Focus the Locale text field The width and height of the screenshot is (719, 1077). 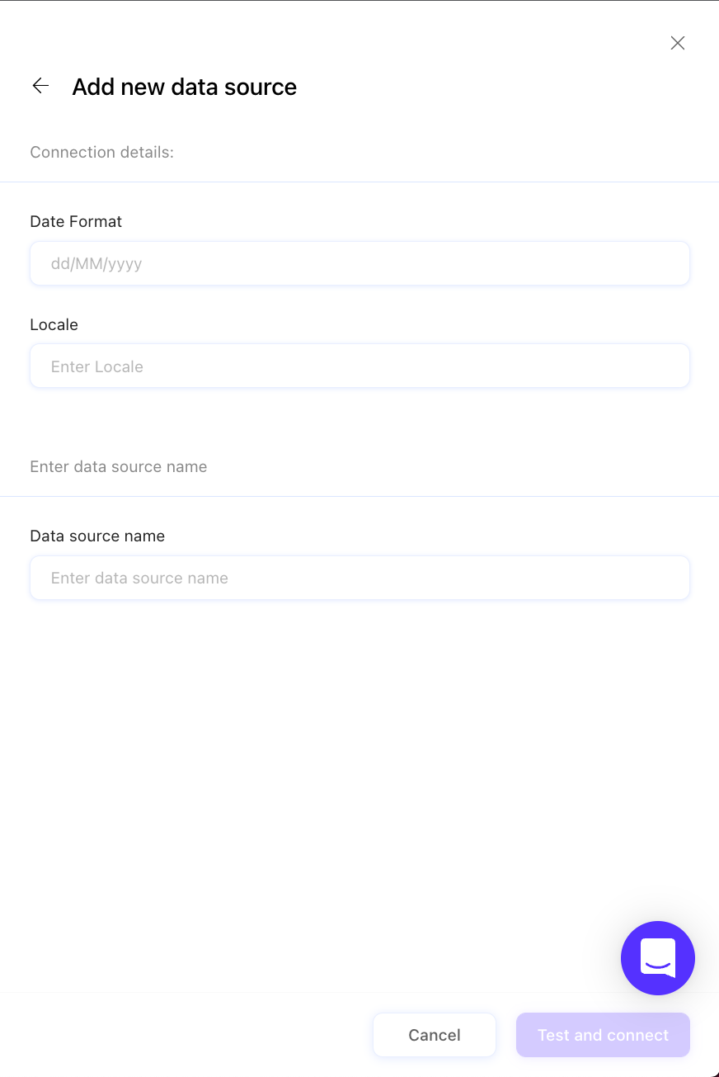point(359,366)
